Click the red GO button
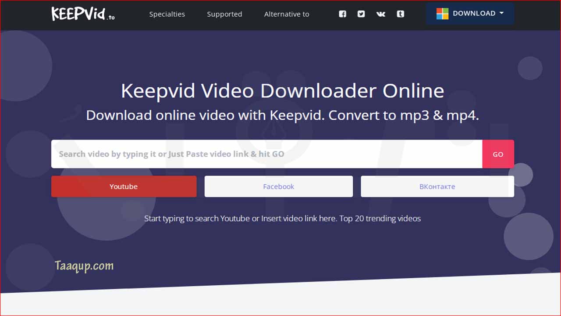 pos(498,154)
